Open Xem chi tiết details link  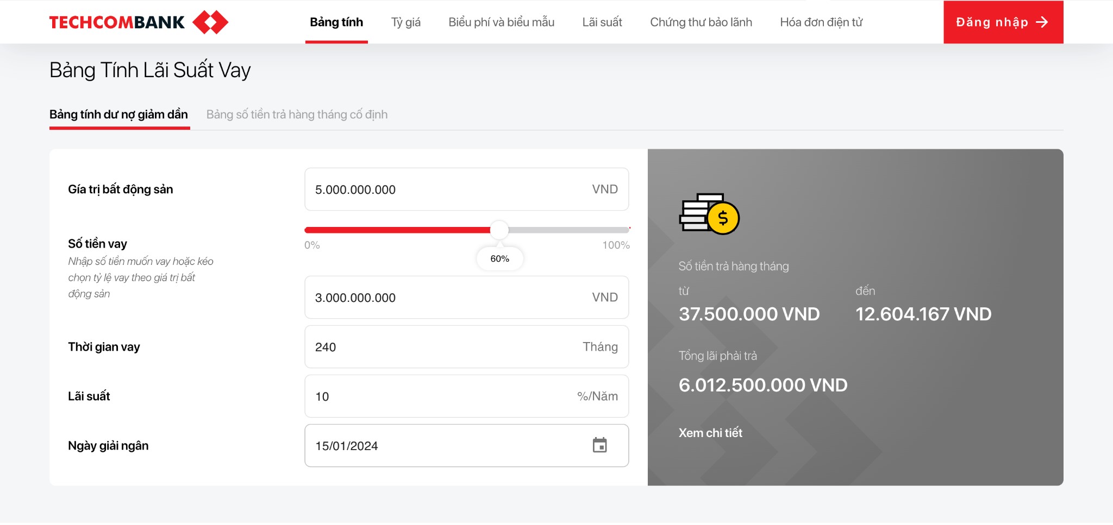coord(710,433)
